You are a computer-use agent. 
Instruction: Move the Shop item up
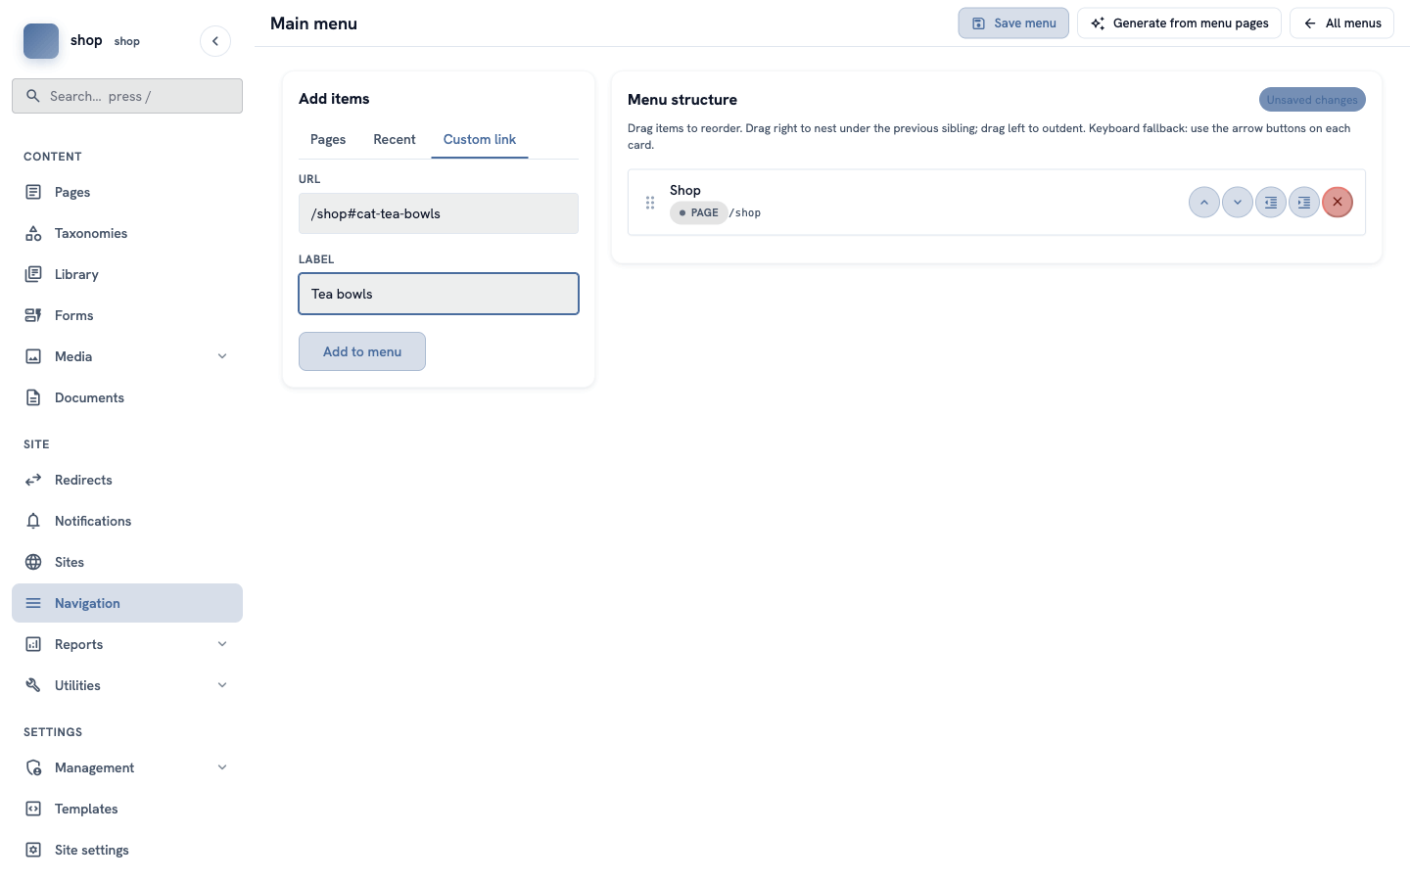pyautogui.click(x=1204, y=203)
